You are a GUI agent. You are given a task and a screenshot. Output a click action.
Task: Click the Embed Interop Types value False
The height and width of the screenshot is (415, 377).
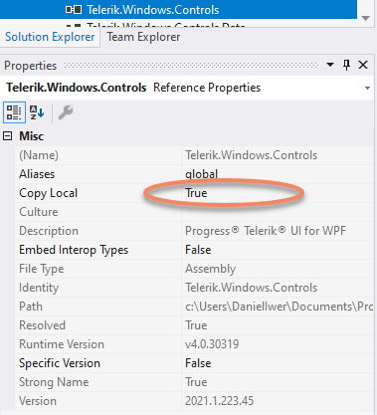(x=198, y=250)
